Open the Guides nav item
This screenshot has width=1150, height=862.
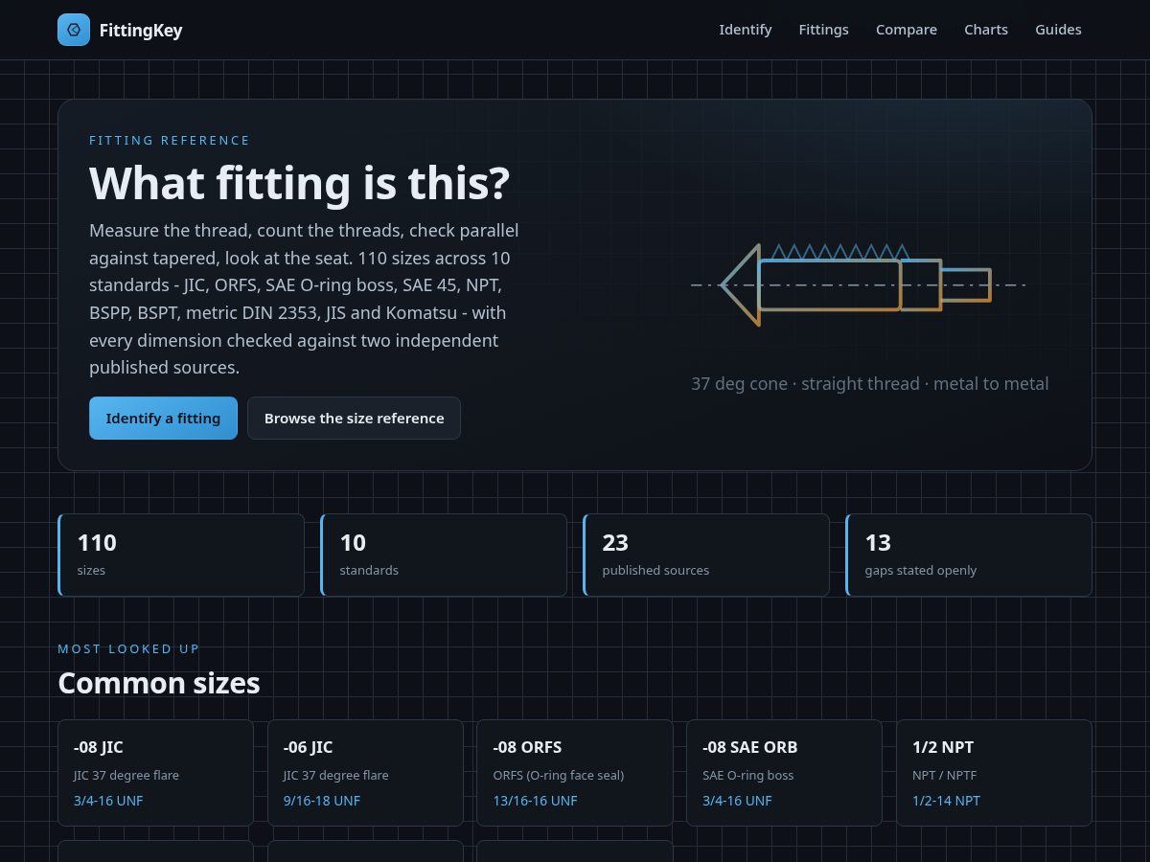pos(1058,30)
